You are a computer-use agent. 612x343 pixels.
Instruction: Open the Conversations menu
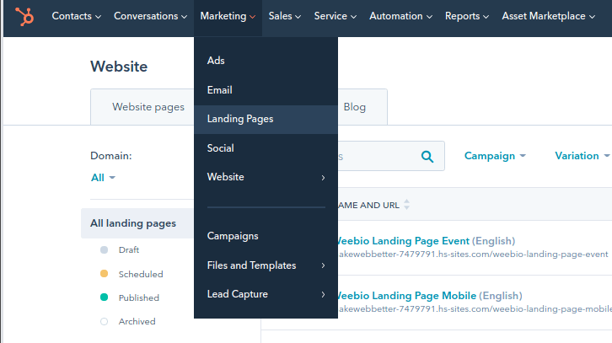[x=150, y=16]
